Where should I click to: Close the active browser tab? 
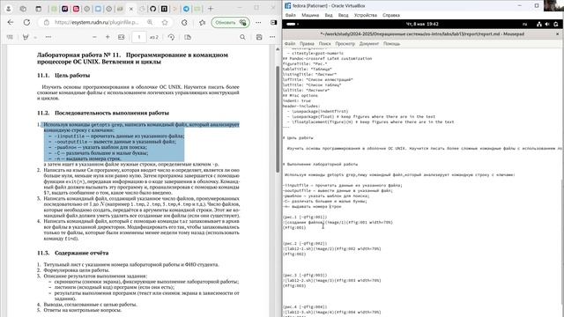131,9
